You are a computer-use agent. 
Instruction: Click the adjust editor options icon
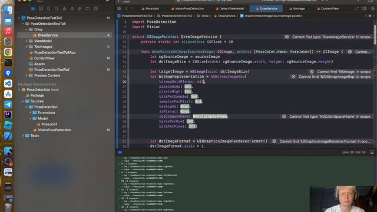tap(365, 9)
